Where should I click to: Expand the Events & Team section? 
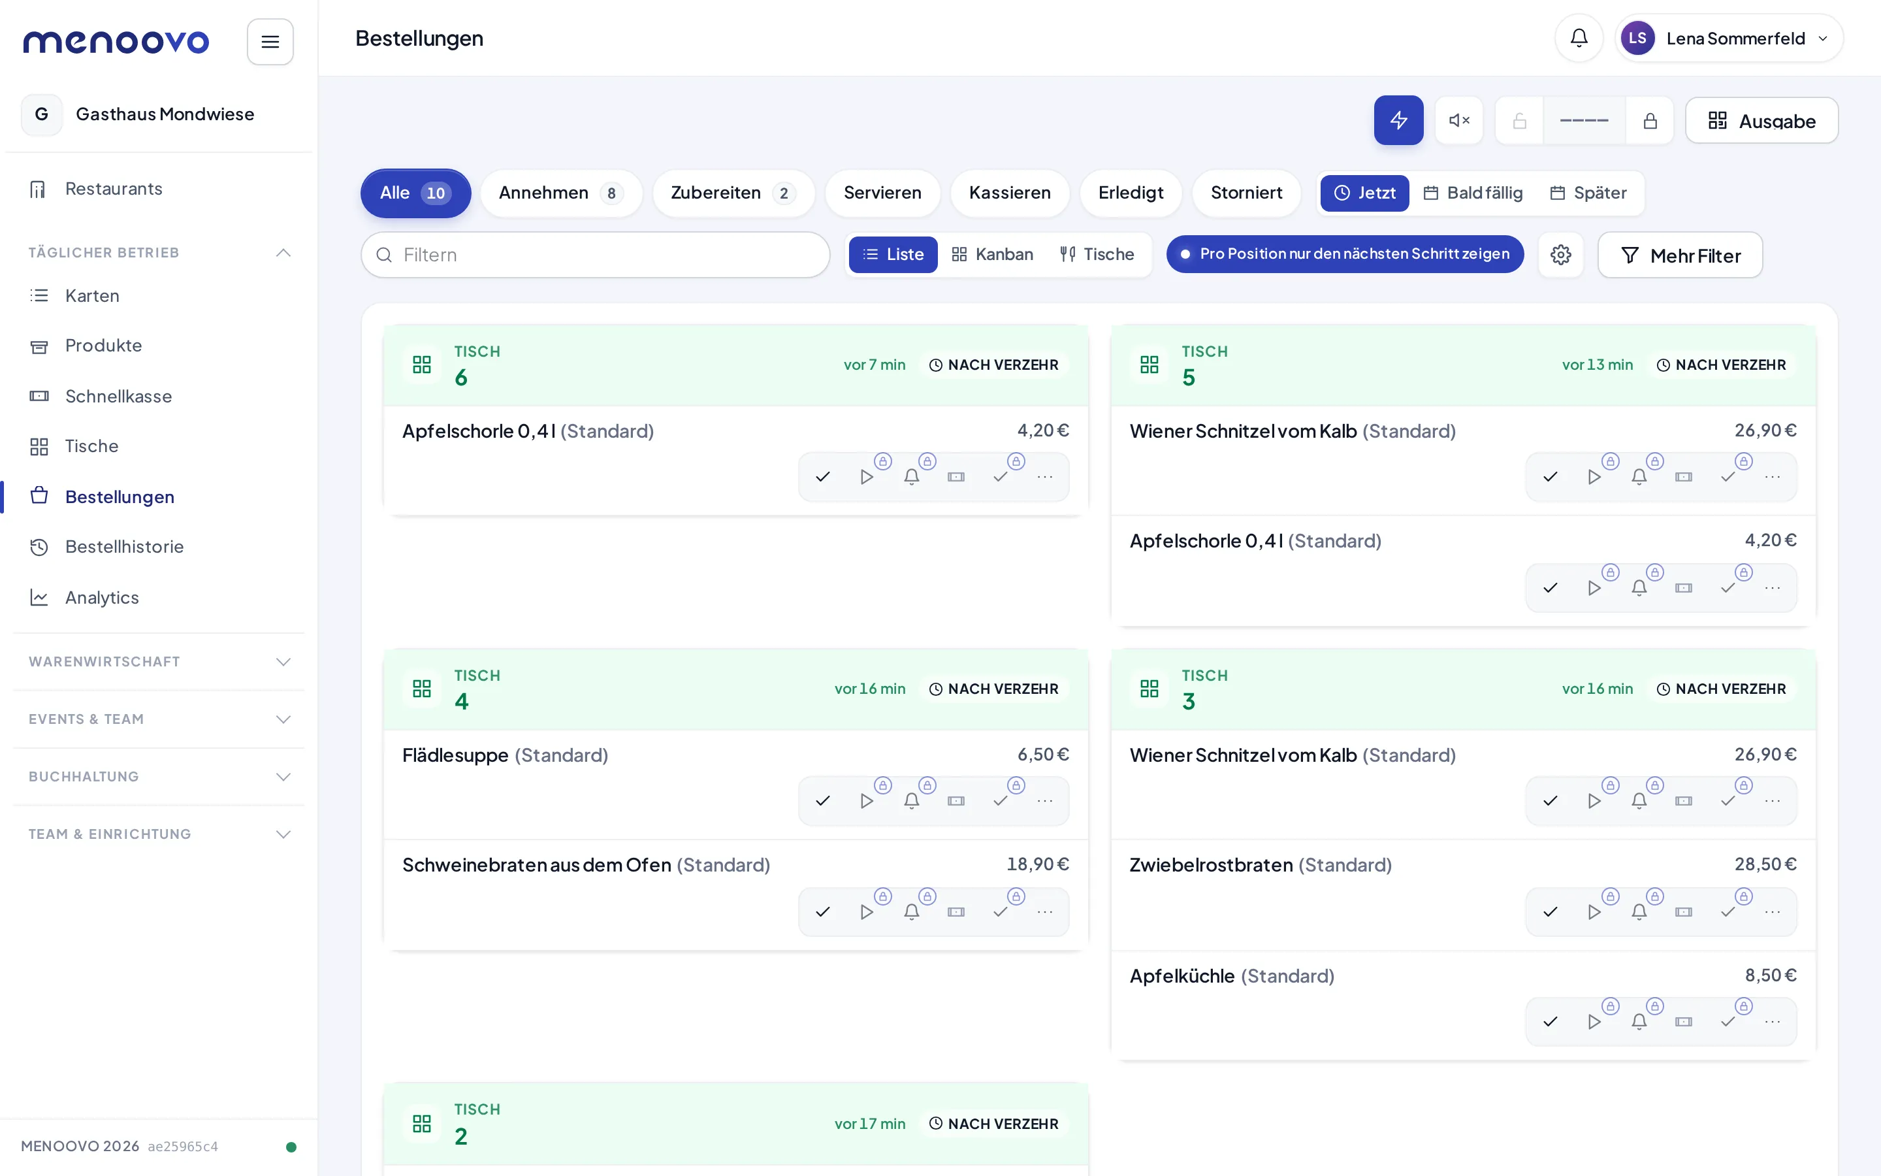pos(159,719)
